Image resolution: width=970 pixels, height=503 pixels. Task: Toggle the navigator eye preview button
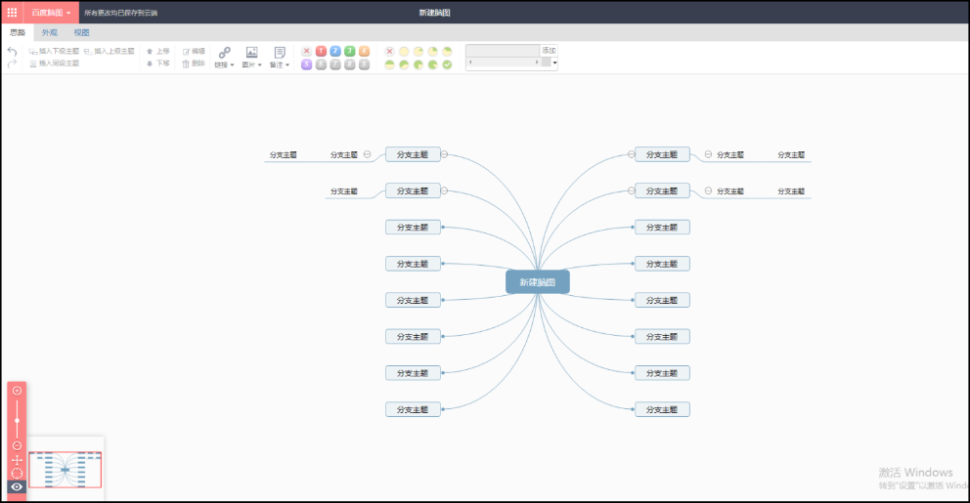(17, 486)
